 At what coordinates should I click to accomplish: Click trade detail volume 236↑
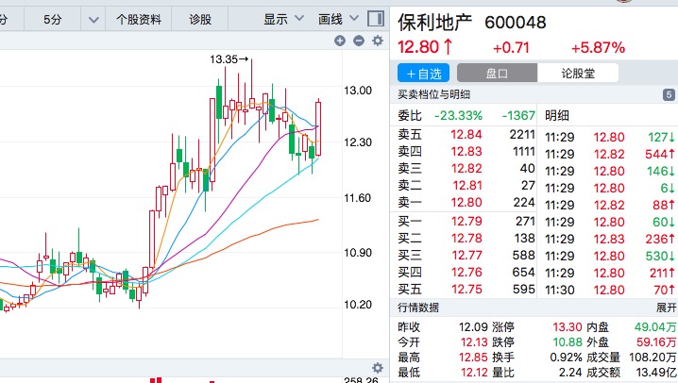660,239
